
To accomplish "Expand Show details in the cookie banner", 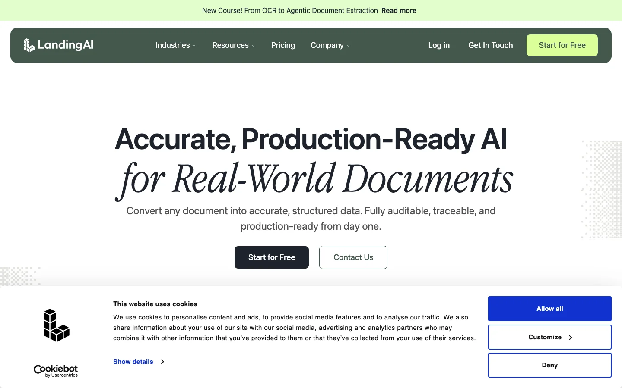I will pyautogui.click(x=139, y=362).
